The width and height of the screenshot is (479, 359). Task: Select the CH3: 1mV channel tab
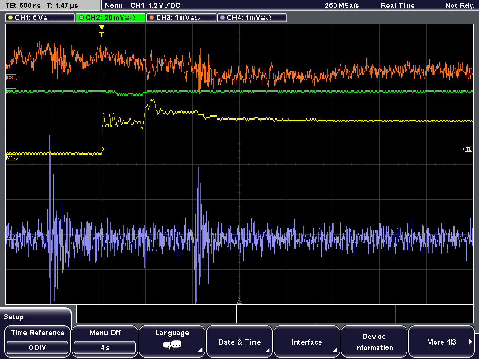tap(181, 18)
